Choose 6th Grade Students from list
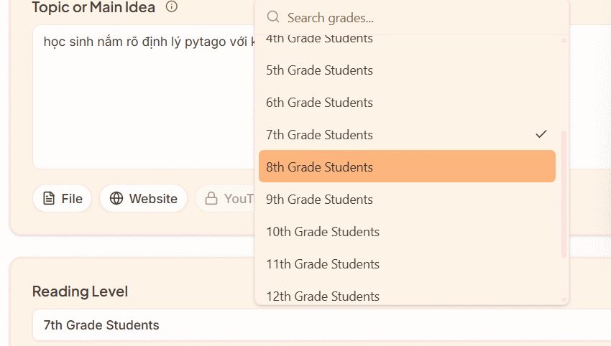 pyautogui.click(x=319, y=103)
